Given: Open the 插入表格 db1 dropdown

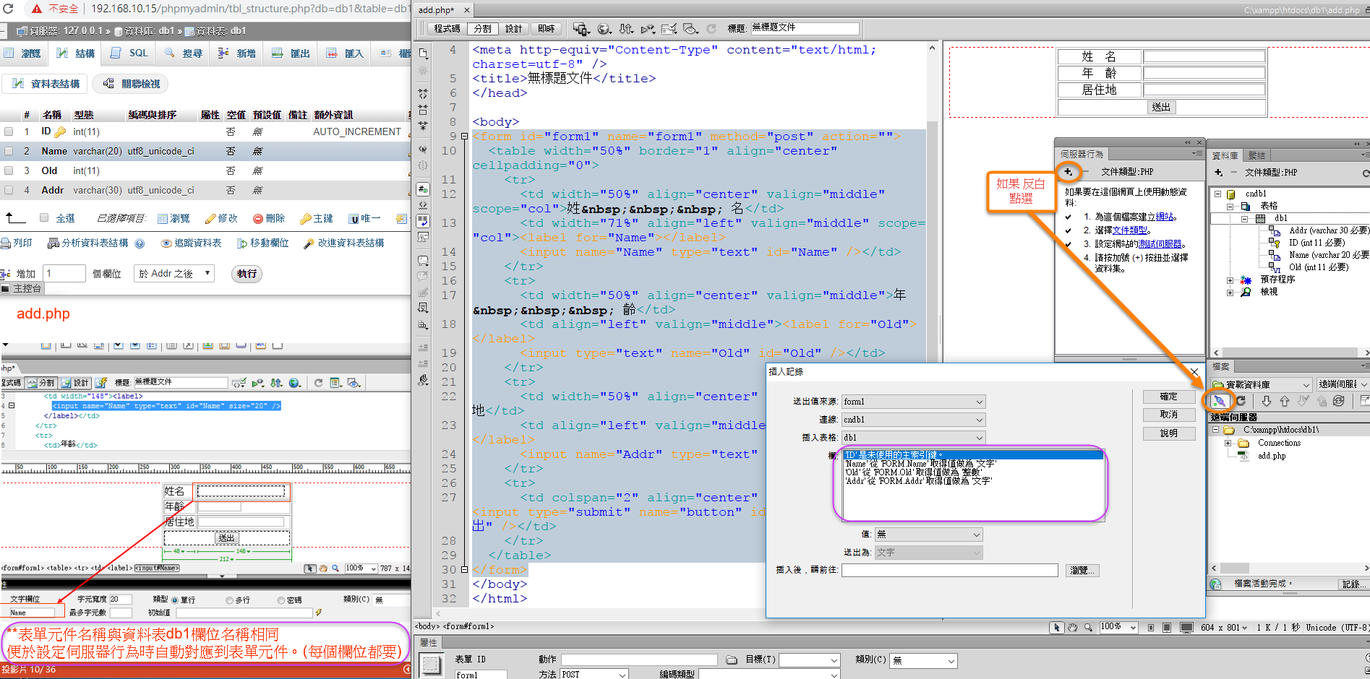Looking at the screenshot, I should click(x=913, y=438).
